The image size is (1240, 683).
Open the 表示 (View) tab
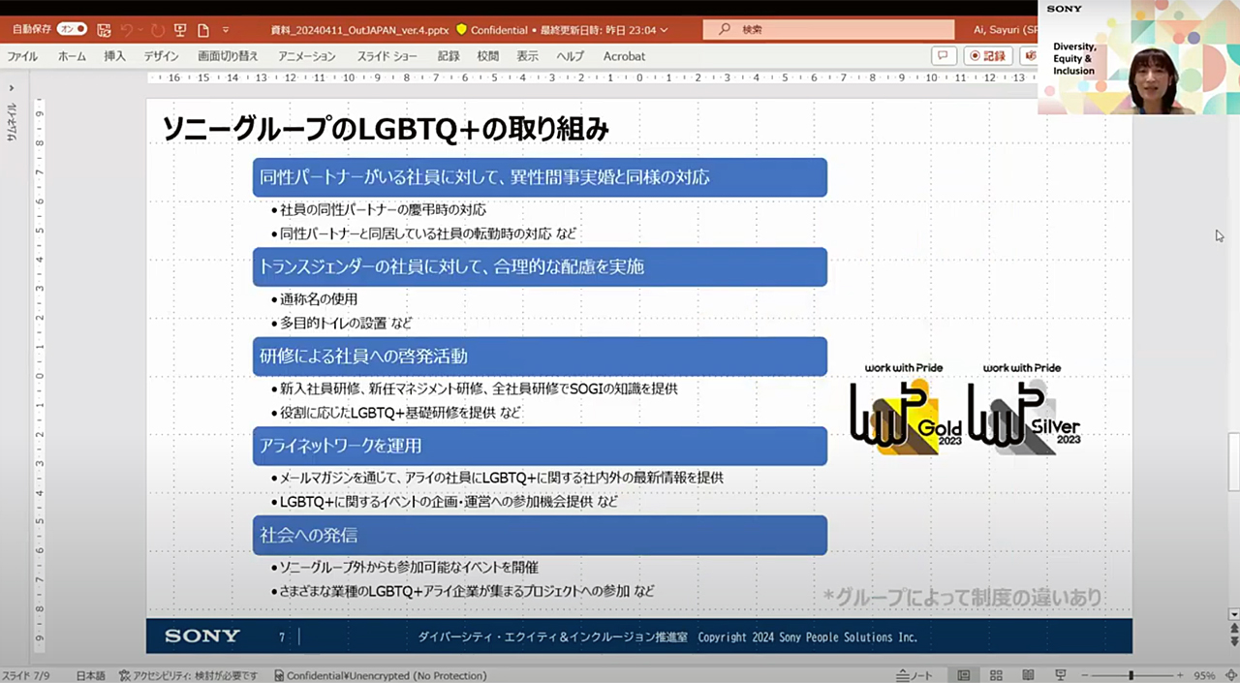point(528,56)
